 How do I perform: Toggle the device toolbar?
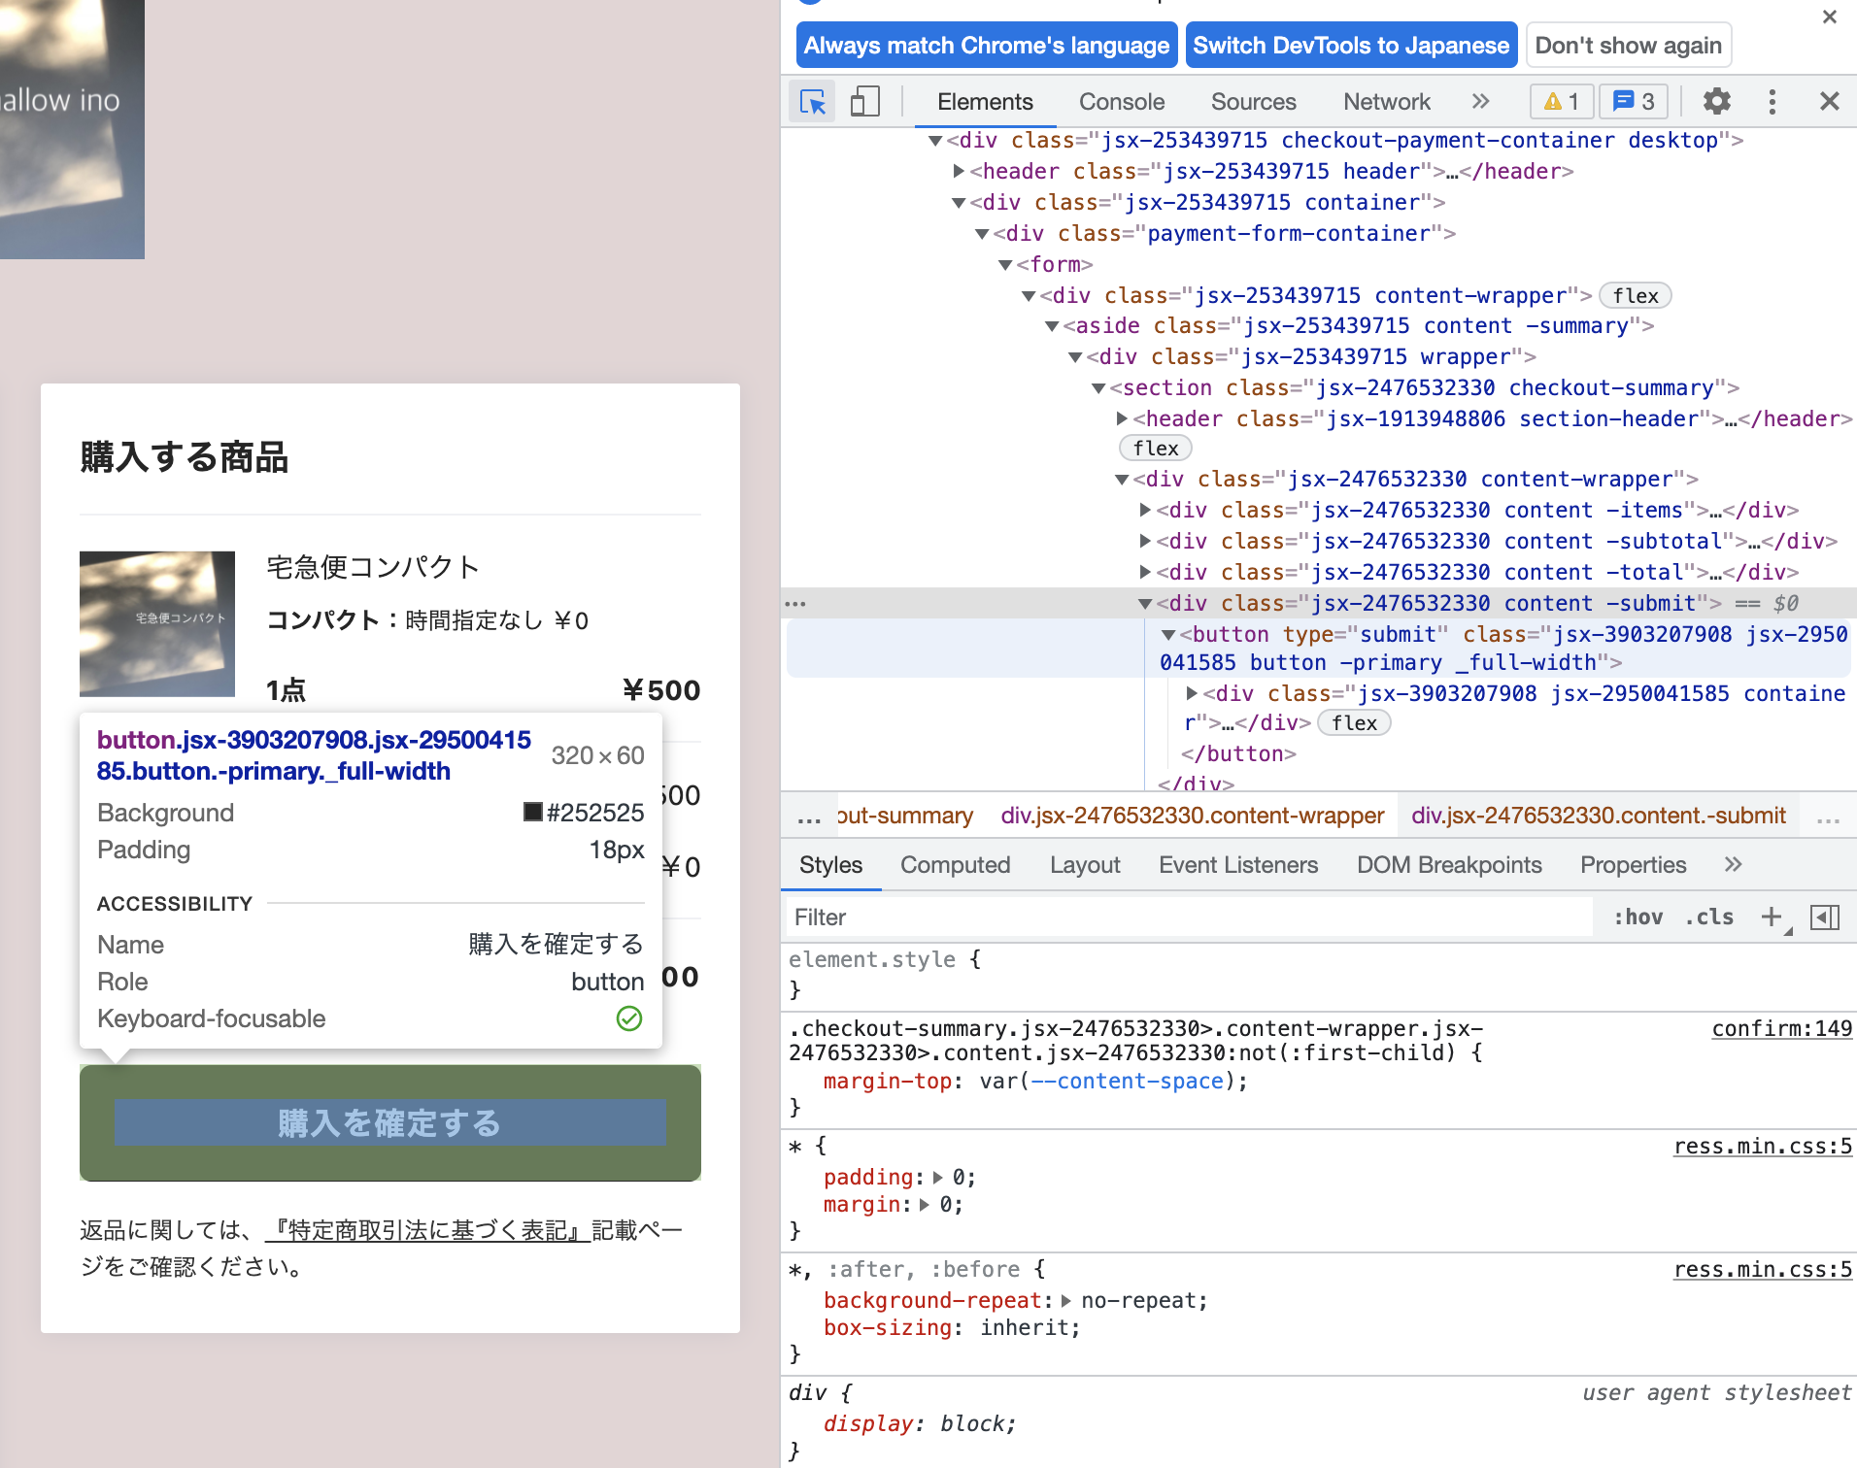coord(863,101)
